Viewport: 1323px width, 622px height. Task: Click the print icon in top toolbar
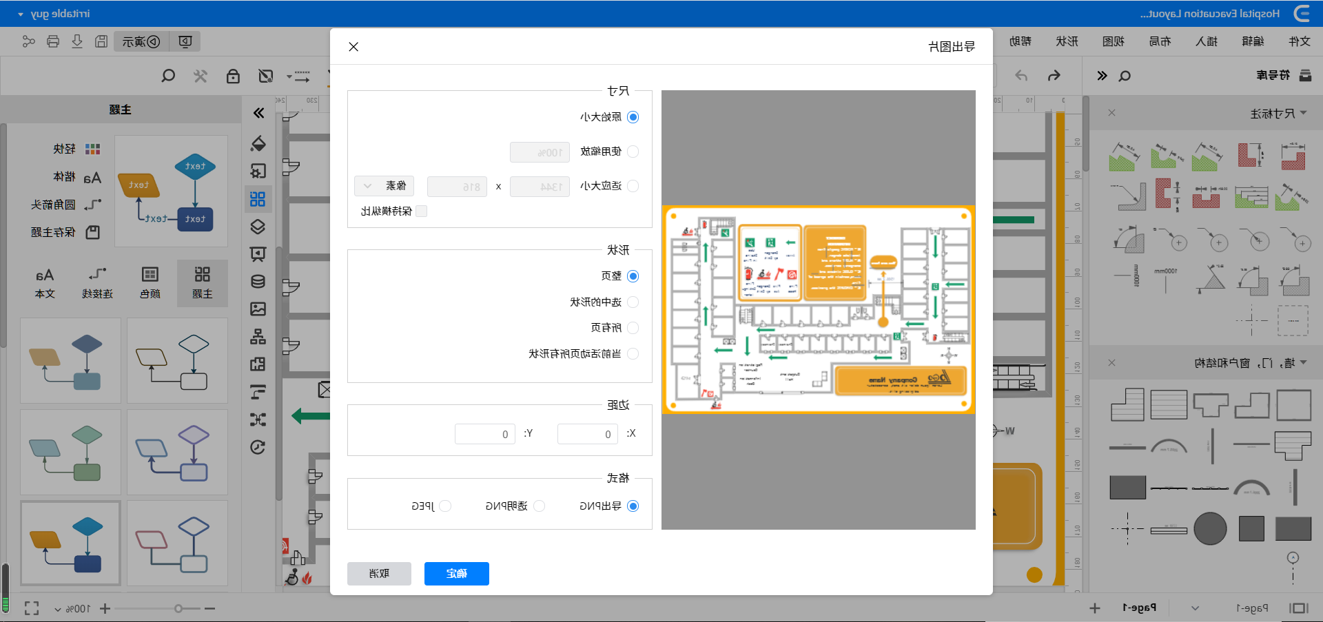tap(53, 41)
